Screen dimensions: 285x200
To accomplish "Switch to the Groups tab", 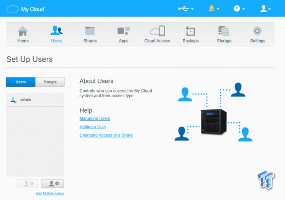I will tap(50, 82).
